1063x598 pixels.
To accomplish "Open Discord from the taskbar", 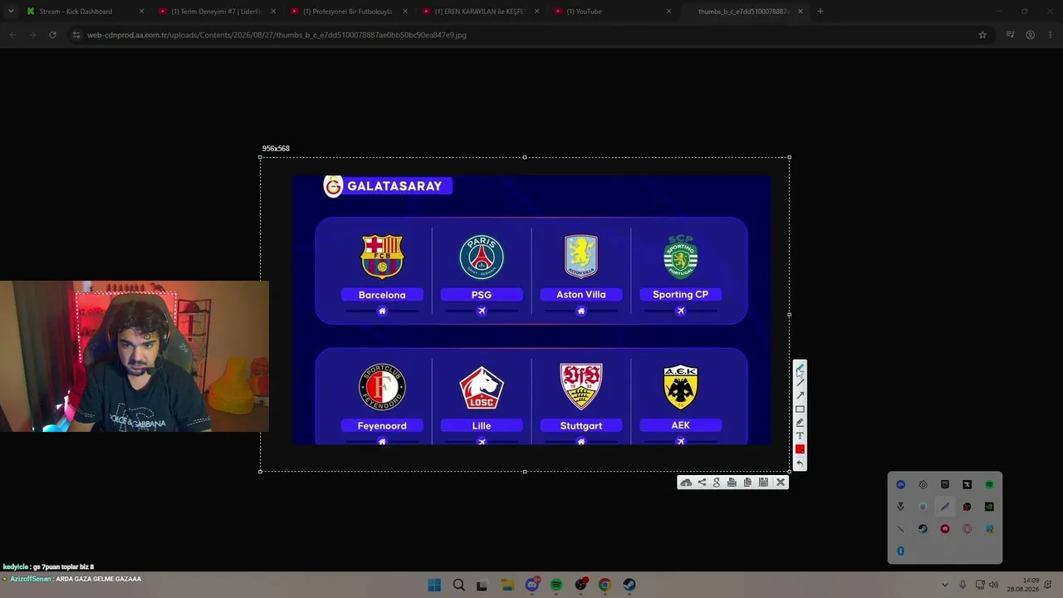I will (x=532, y=585).
